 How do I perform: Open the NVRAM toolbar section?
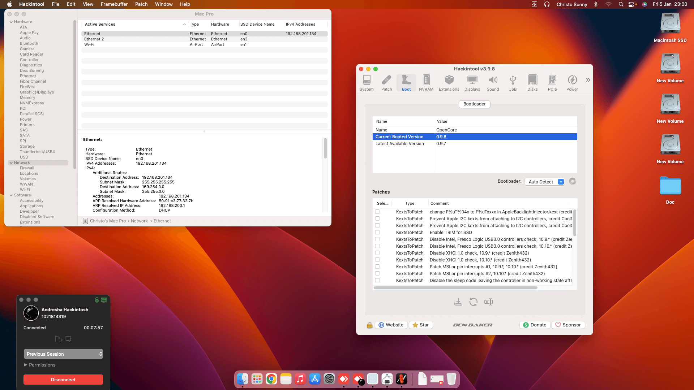pyautogui.click(x=426, y=83)
